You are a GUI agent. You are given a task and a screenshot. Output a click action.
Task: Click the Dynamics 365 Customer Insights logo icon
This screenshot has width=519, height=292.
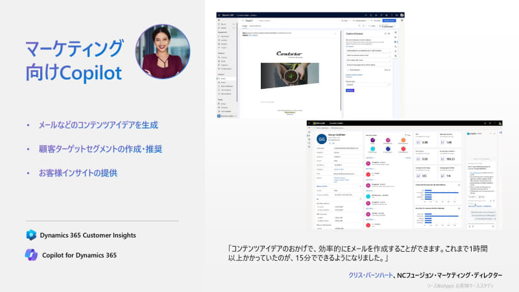pyautogui.click(x=31, y=235)
